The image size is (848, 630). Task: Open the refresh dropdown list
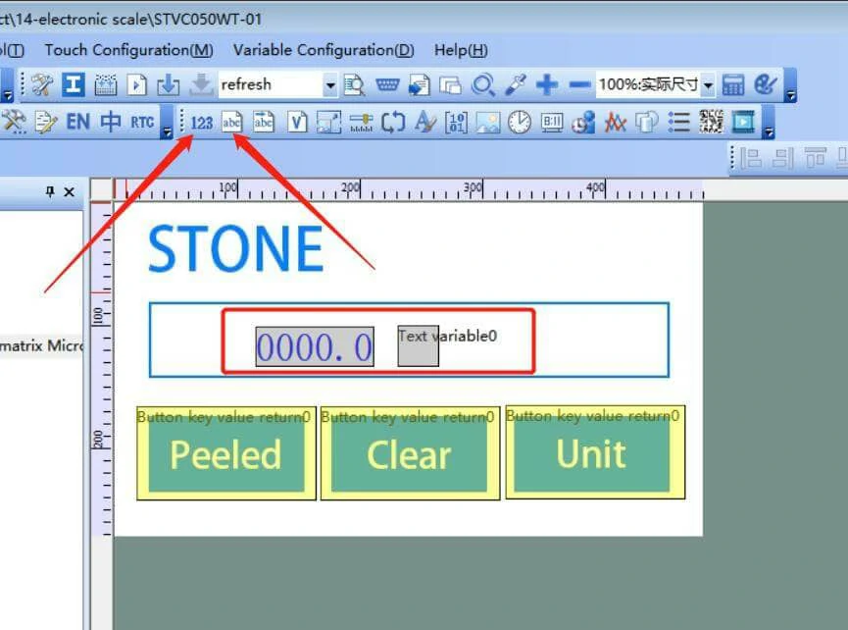point(330,85)
